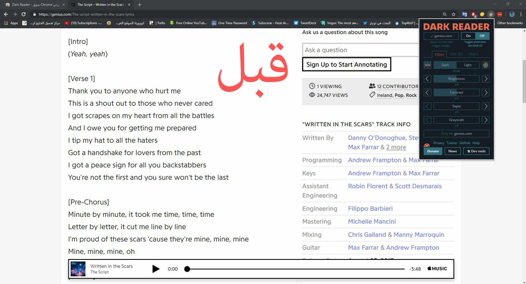This screenshot has width=526, height=284.
Task: Open the Privacy link in Dark Reader
Action: [x=439, y=143]
